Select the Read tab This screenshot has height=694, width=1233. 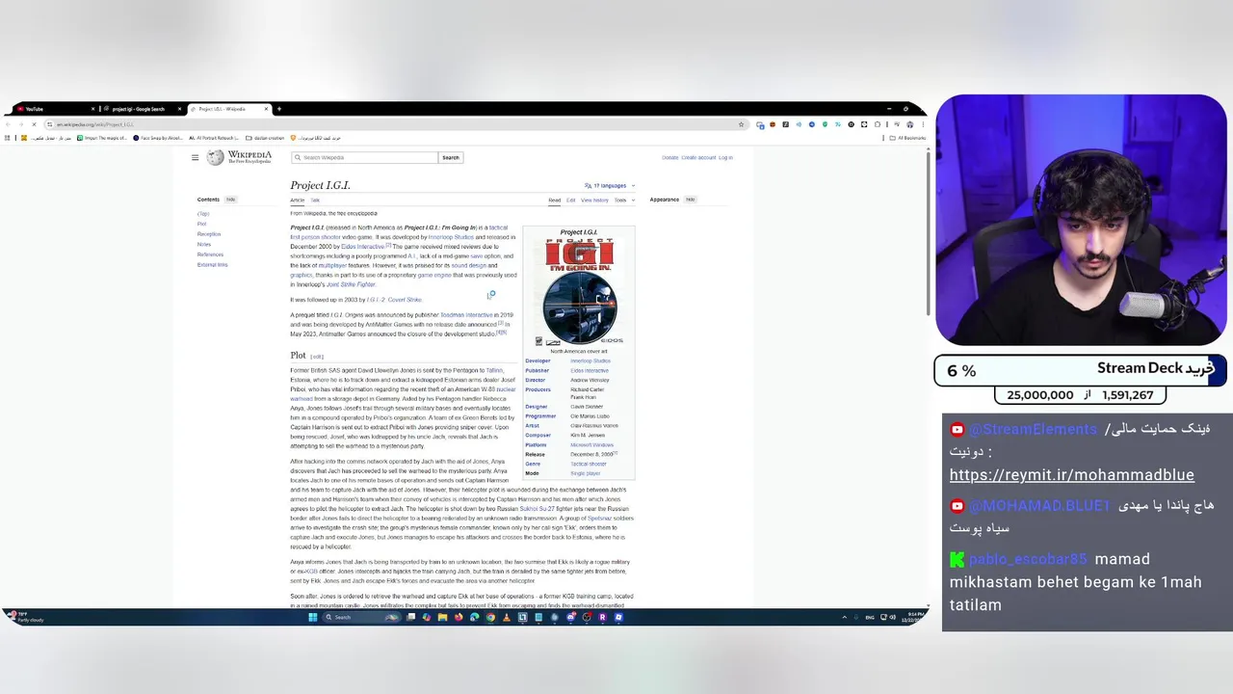[555, 200]
